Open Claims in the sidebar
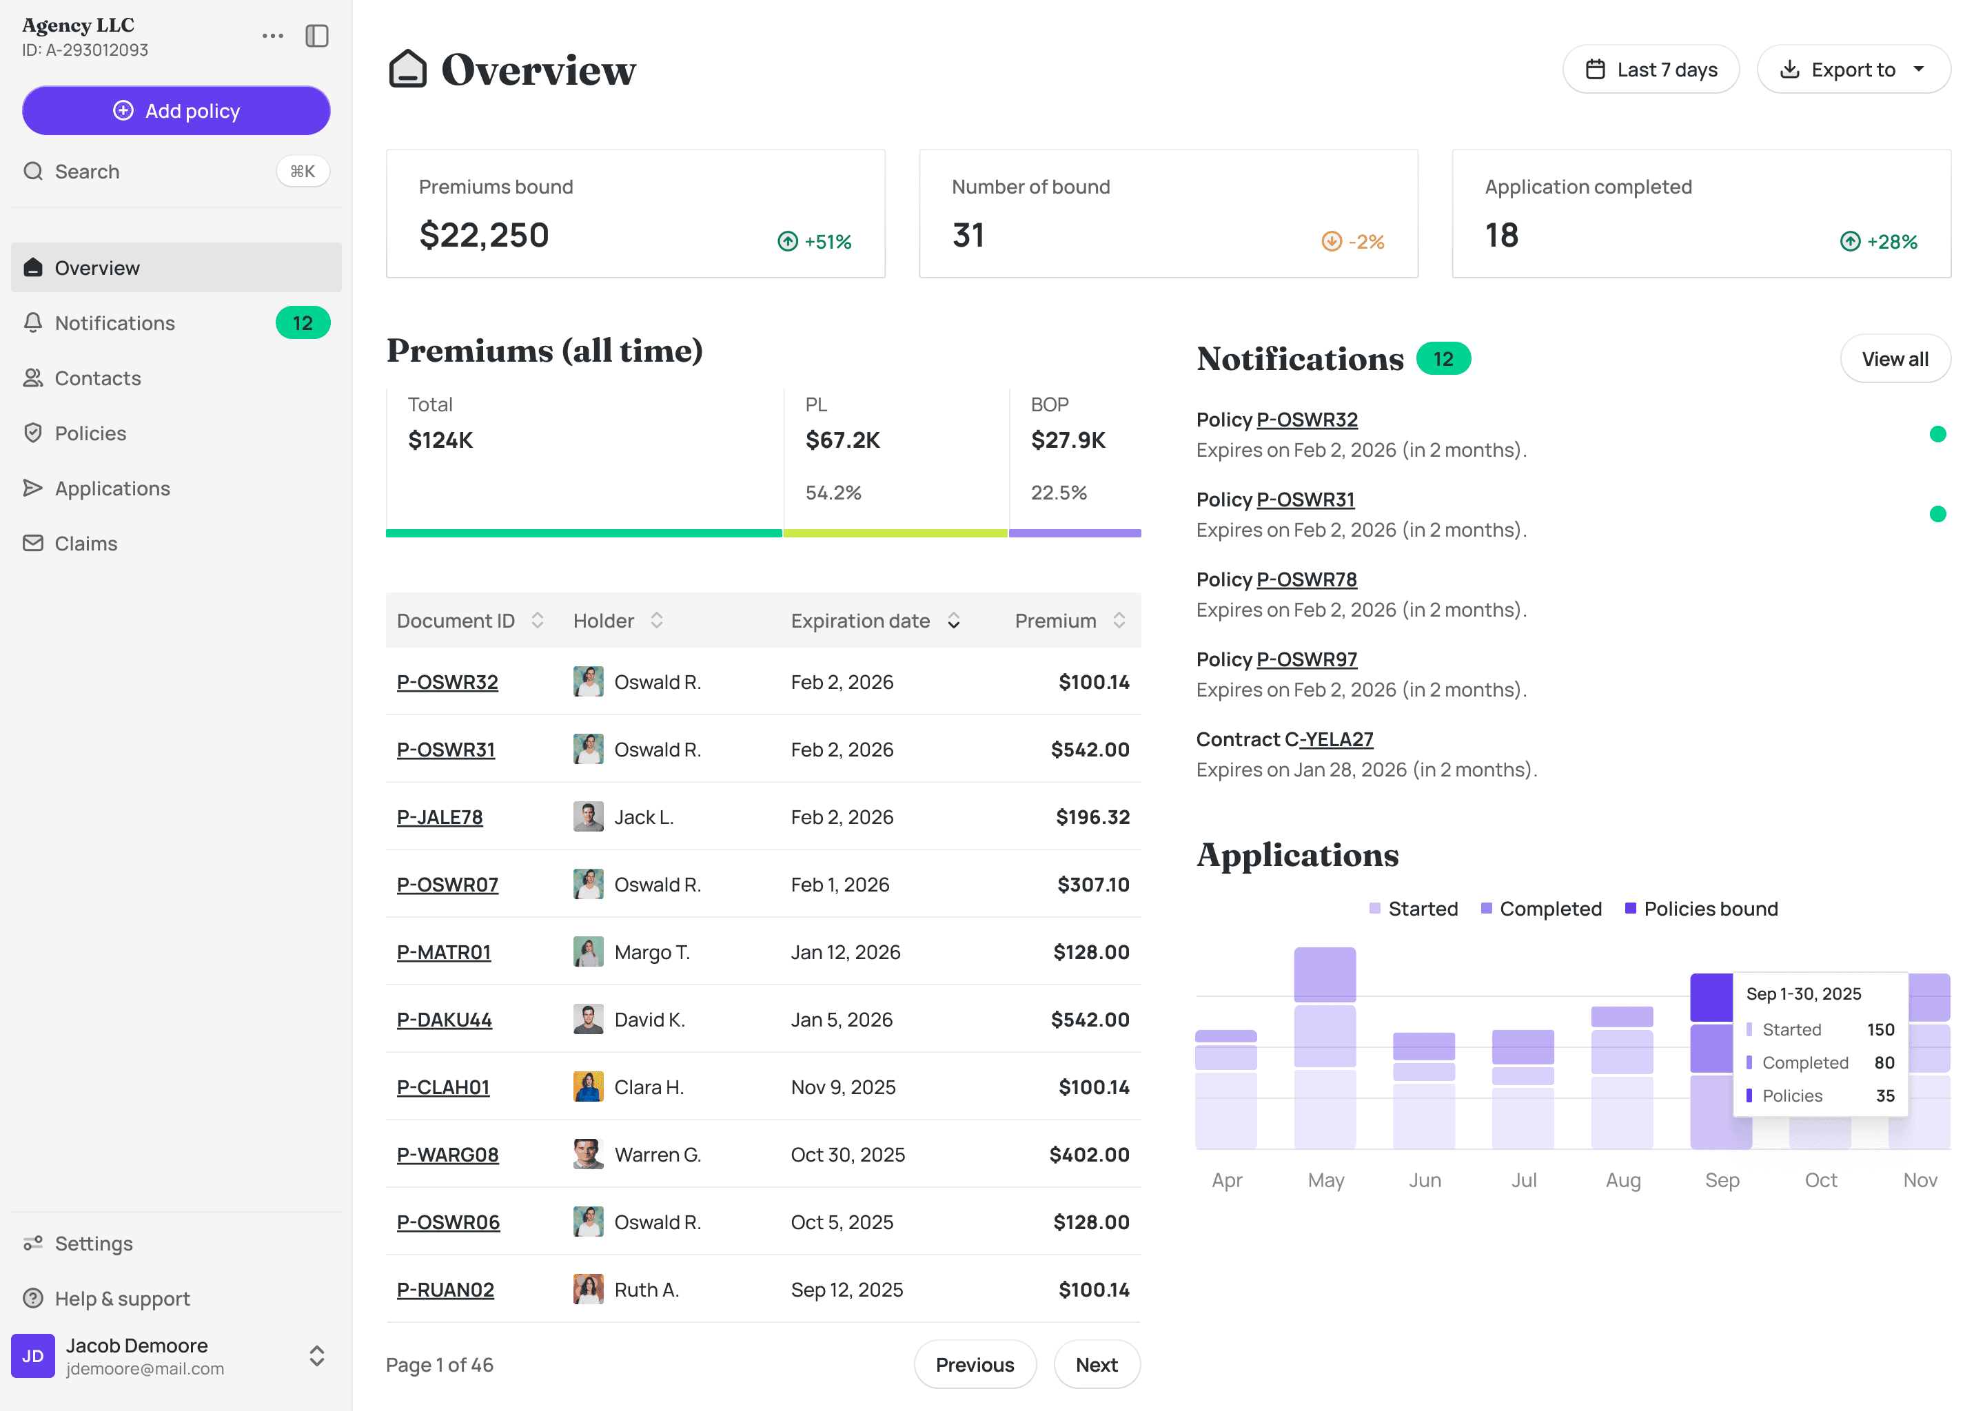 pyautogui.click(x=176, y=543)
